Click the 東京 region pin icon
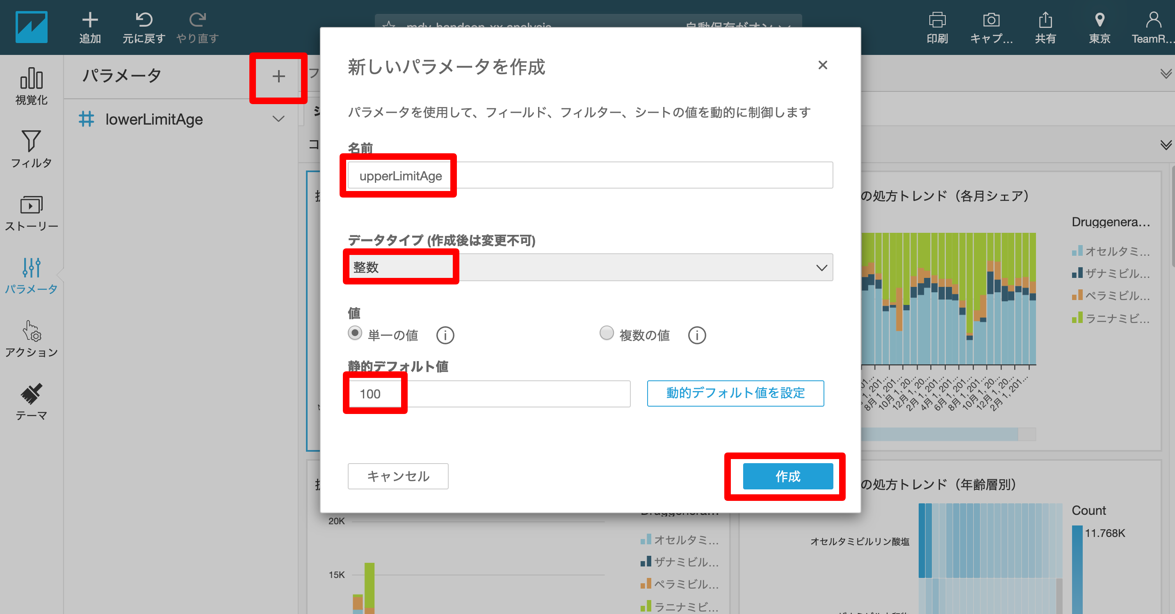1175x614 pixels. coord(1099,20)
